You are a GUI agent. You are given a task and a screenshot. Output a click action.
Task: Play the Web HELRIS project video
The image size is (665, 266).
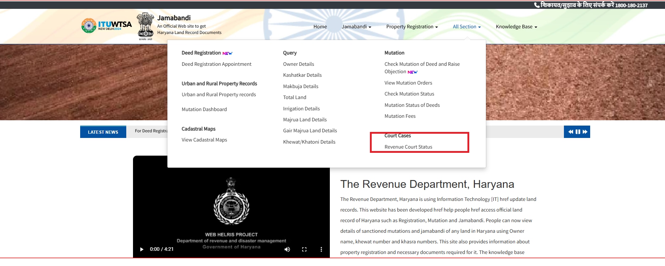tap(142, 249)
